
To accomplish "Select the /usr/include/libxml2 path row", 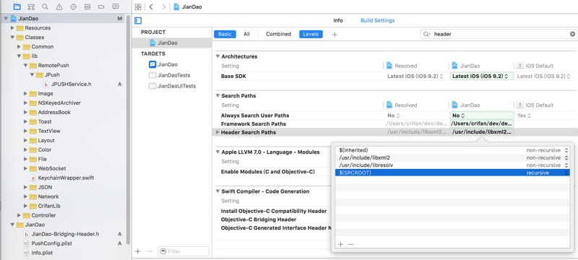I will pyautogui.click(x=452, y=157).
